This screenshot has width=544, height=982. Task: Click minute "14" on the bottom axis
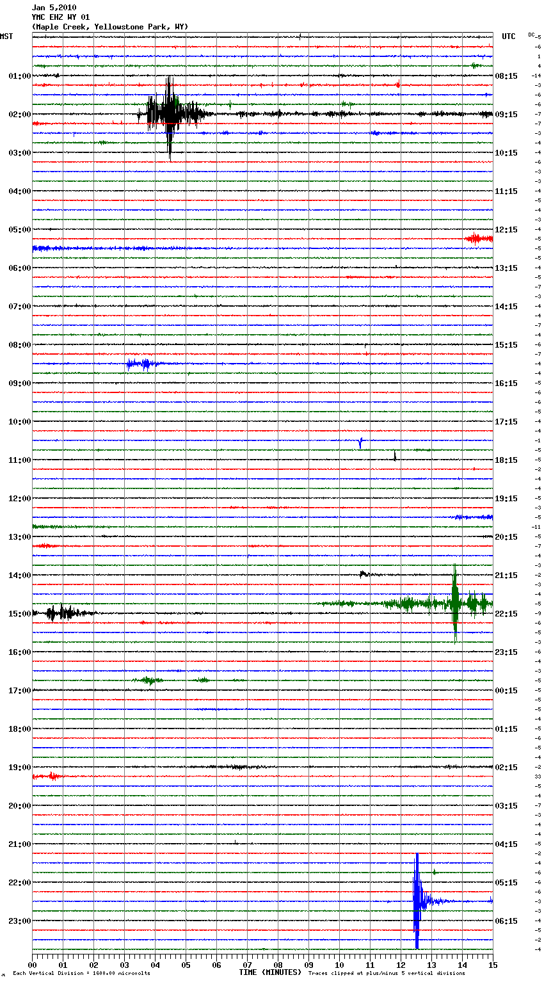pyautogui.click(x=462, y=964)
